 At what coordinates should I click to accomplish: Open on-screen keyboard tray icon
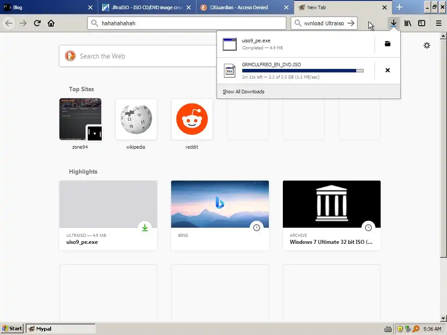[x=388, y=329]
